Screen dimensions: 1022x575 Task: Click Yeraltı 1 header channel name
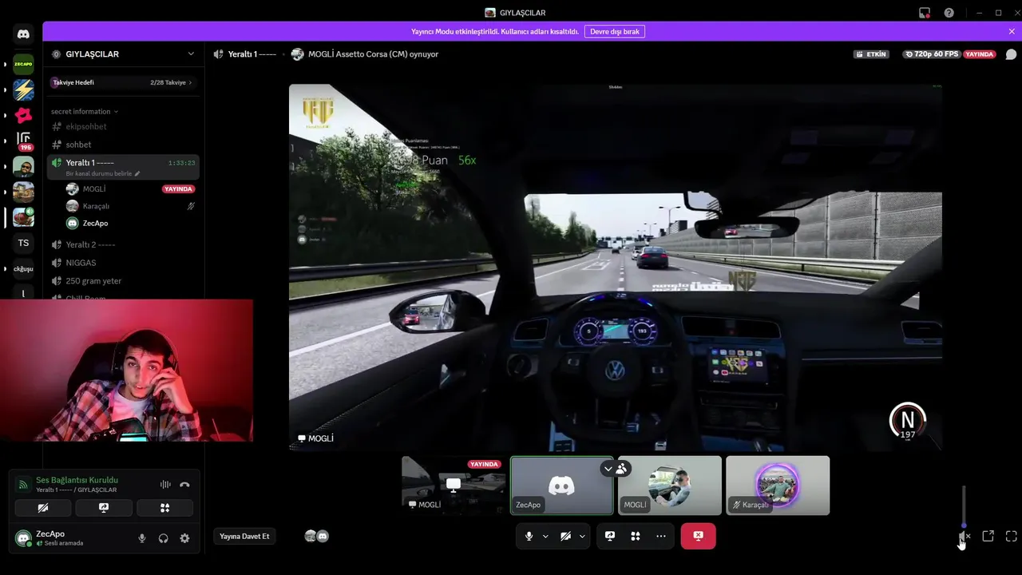point(252,54)
